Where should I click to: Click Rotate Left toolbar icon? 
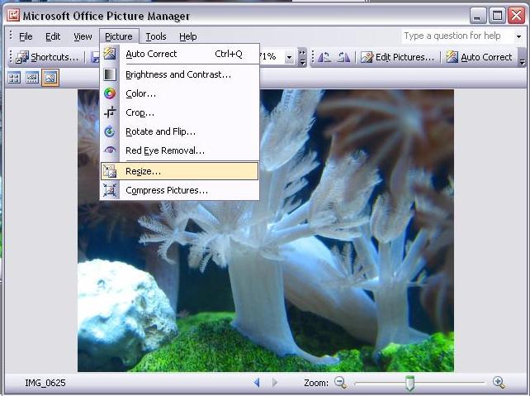click(x=324, y=57)
